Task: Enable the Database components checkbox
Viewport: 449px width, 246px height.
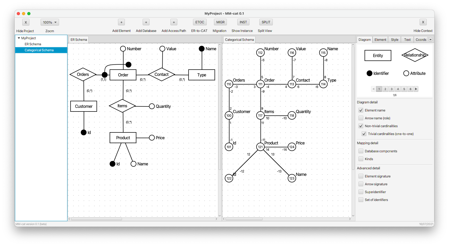Action: tap(361, 151)
